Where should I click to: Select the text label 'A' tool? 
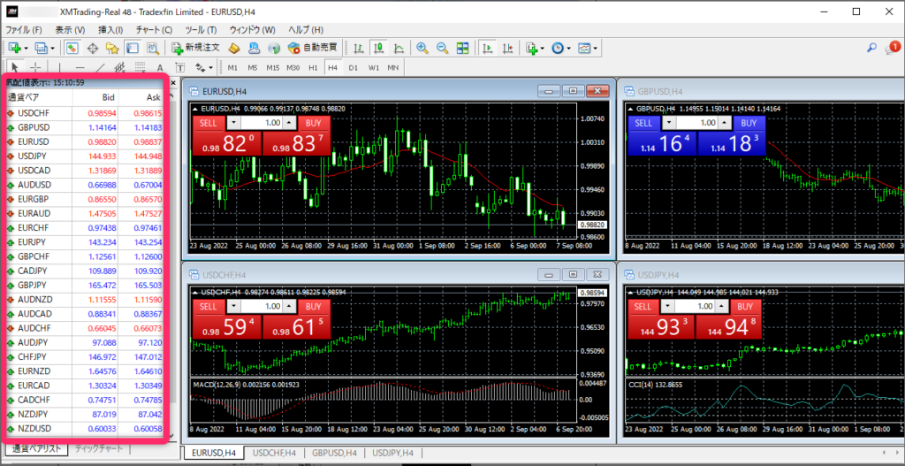coord(160,67)
